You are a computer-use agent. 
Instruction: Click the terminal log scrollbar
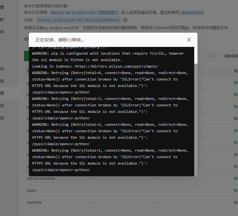196,120
